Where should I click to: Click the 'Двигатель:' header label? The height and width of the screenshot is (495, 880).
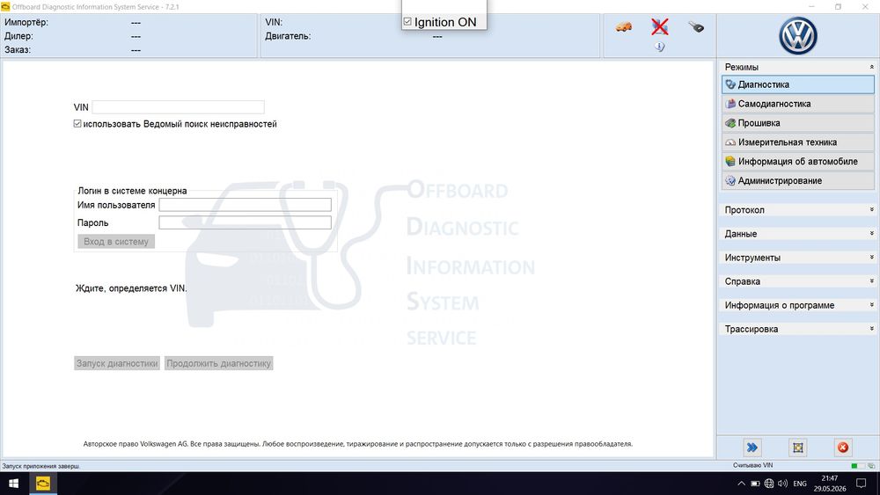(x=288, y=36)
